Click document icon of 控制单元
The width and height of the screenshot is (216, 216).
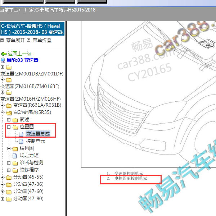point(21,141)
